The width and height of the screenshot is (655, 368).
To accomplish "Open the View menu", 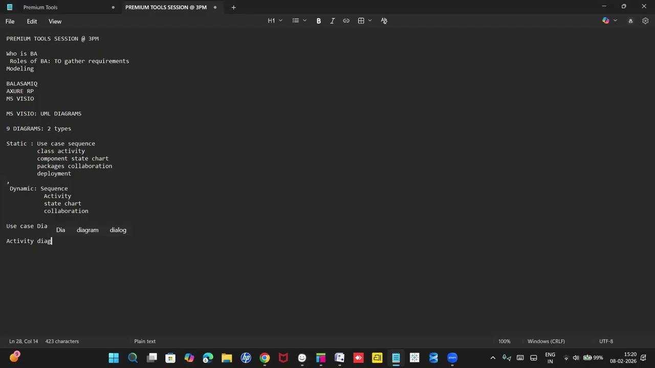I will click(55, 21).
